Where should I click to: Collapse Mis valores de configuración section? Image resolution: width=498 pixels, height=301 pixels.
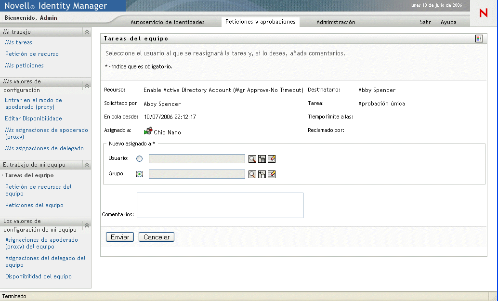pos(86,86)
